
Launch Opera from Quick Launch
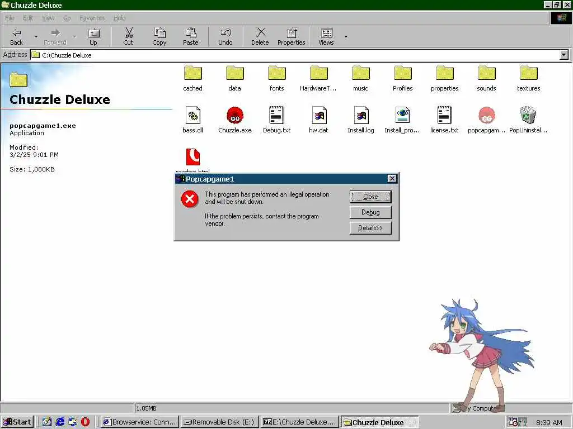pyautogui.click(x=85, y=422)
